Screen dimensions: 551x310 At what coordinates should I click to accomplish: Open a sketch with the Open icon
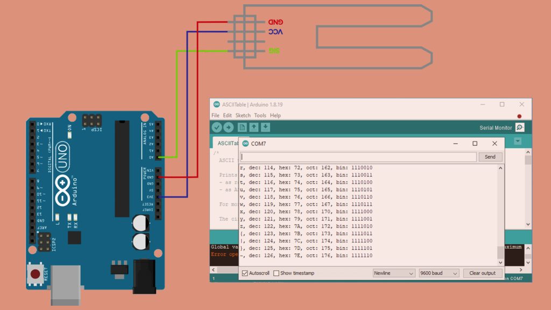(254, 127)
